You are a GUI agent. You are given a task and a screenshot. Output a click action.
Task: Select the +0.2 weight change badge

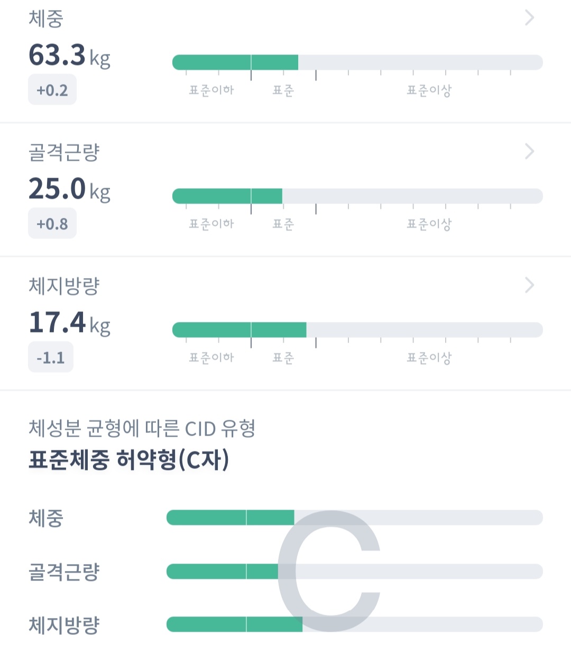pos(52,90)
